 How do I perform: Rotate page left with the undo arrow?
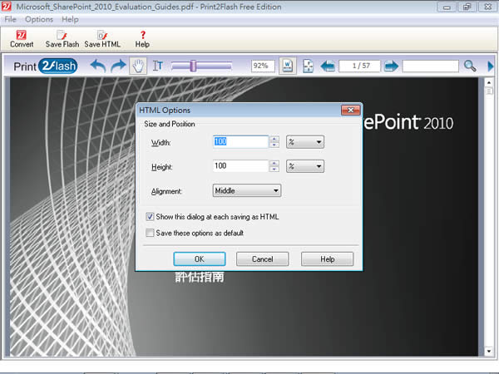98,66
